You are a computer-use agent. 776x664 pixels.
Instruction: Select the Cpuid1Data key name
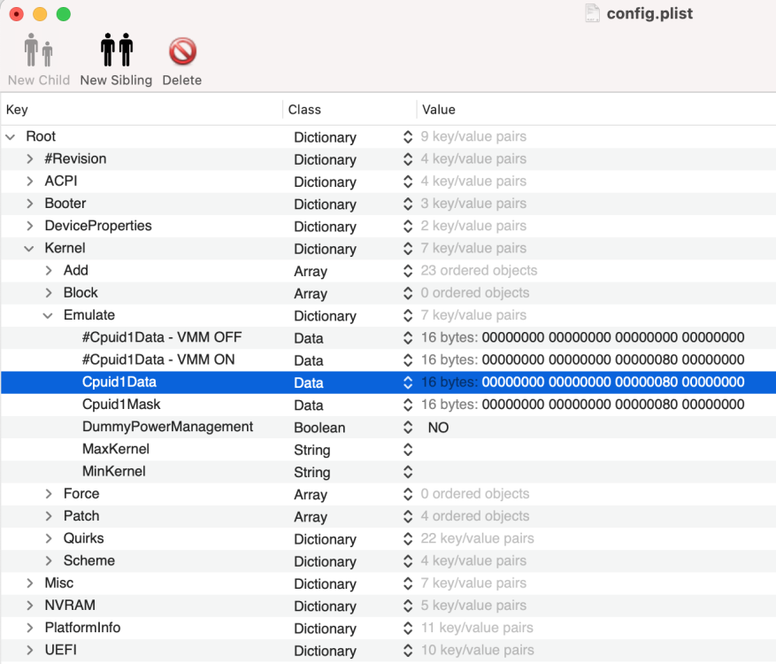point(119,382)
